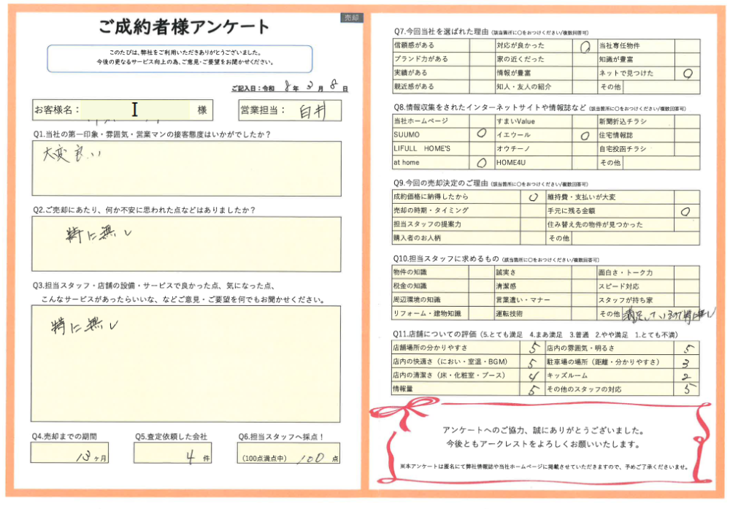Check the at home option's circle cell
This screenshot has height=509, width=730.
(x=480, y=163)
